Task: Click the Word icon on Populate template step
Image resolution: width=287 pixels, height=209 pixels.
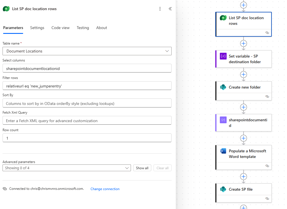Action: click(223, 151)
